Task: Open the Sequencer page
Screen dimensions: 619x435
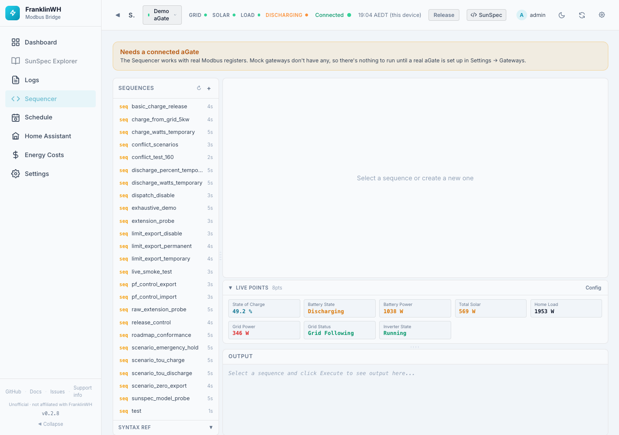Action: coord(50,99)
